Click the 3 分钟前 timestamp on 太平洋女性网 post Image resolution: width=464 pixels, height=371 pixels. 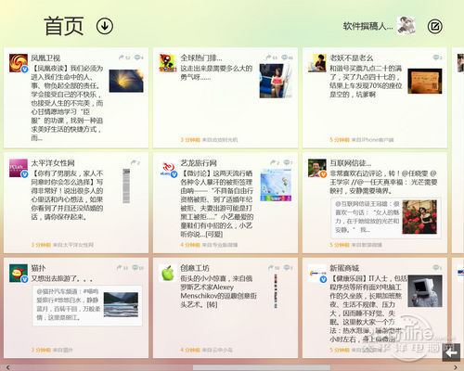tap(41, 245)
